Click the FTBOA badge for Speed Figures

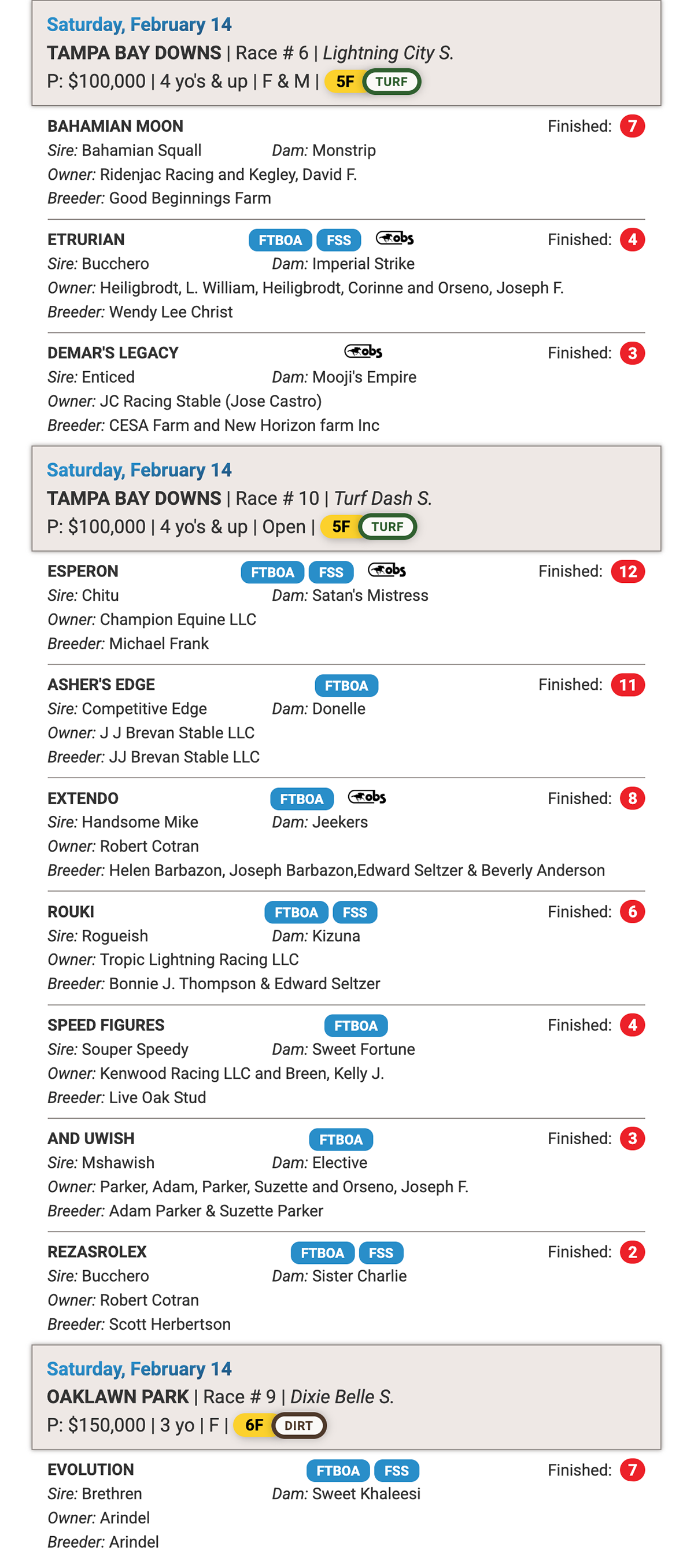(356, 1025)
